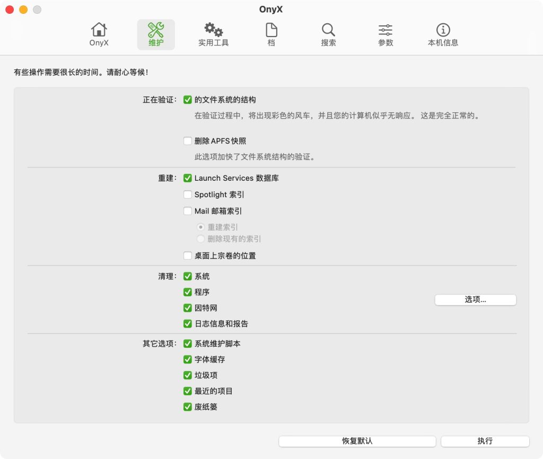Enable Mail 邮箱索引 checkbox
Screen dimensions: 543x459
click(x=187, y=211)
